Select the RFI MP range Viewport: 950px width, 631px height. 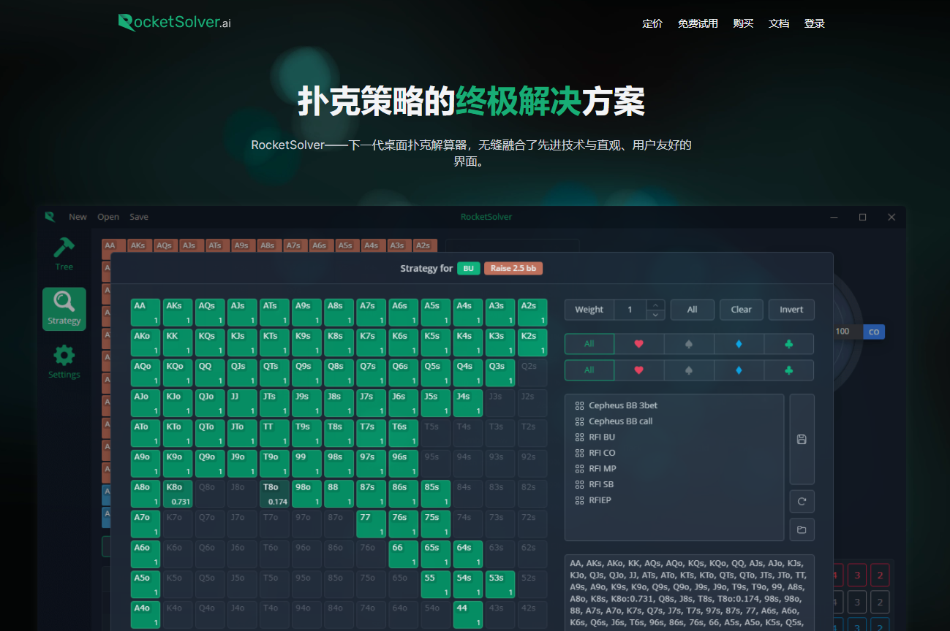tap(603, 469)
